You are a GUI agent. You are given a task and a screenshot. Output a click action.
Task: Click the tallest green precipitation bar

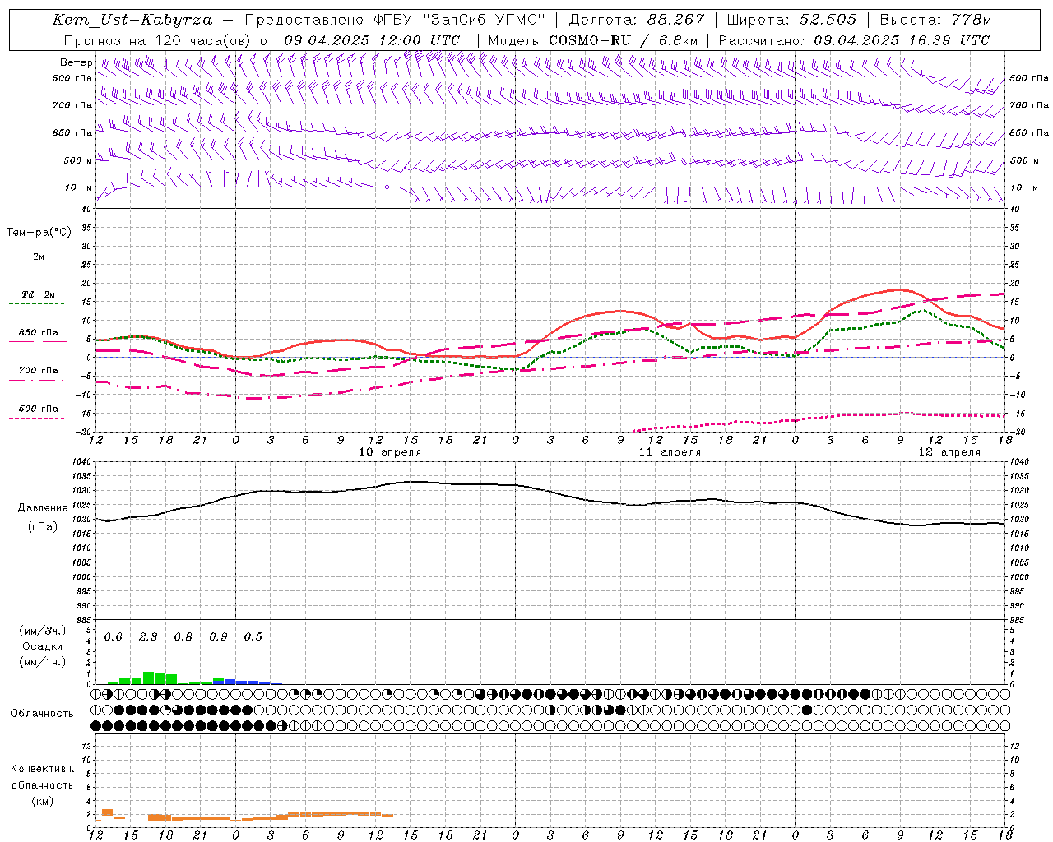click(x=149, y=678)
